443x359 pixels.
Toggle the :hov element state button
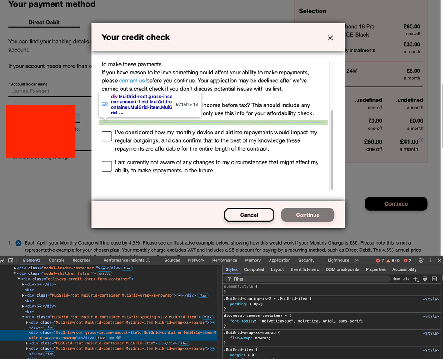click(x=396, y=279)
